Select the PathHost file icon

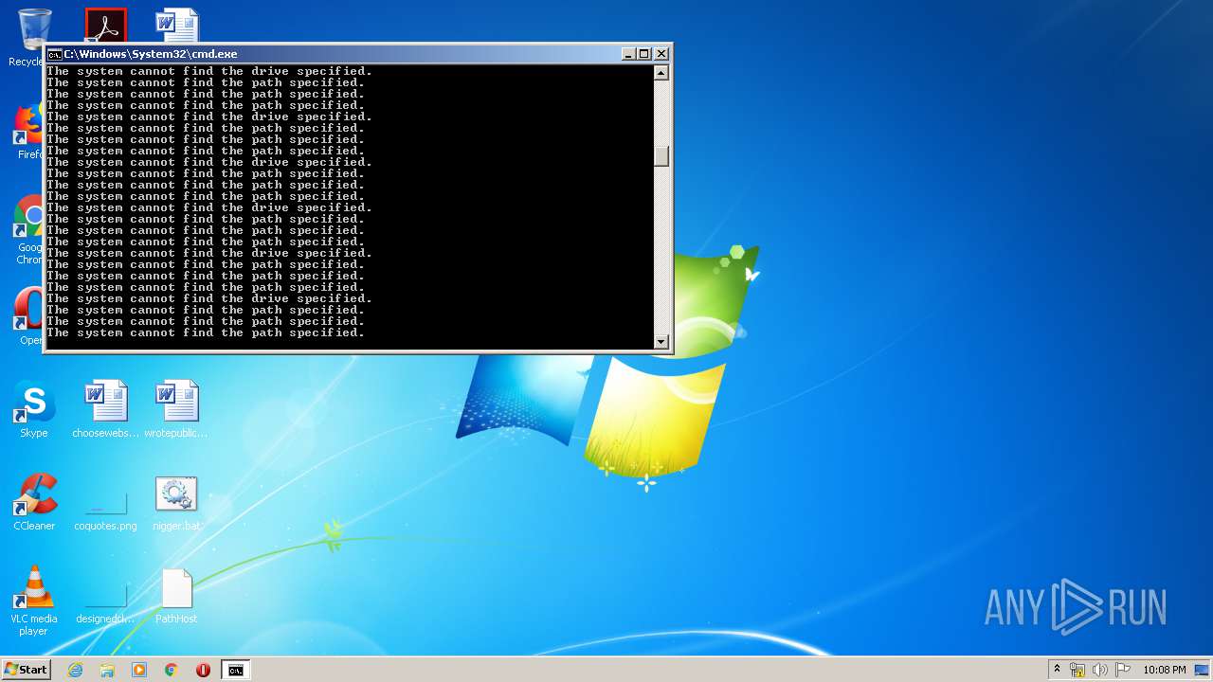click(x=176, y=597)
